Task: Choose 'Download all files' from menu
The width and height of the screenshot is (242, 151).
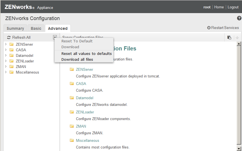Action: 77,59
